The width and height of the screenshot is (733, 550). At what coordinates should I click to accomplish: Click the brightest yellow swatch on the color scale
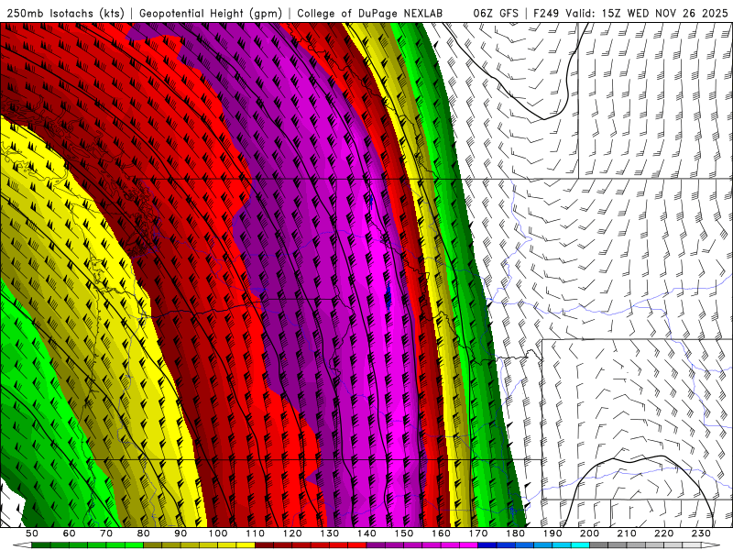point(246,545)
